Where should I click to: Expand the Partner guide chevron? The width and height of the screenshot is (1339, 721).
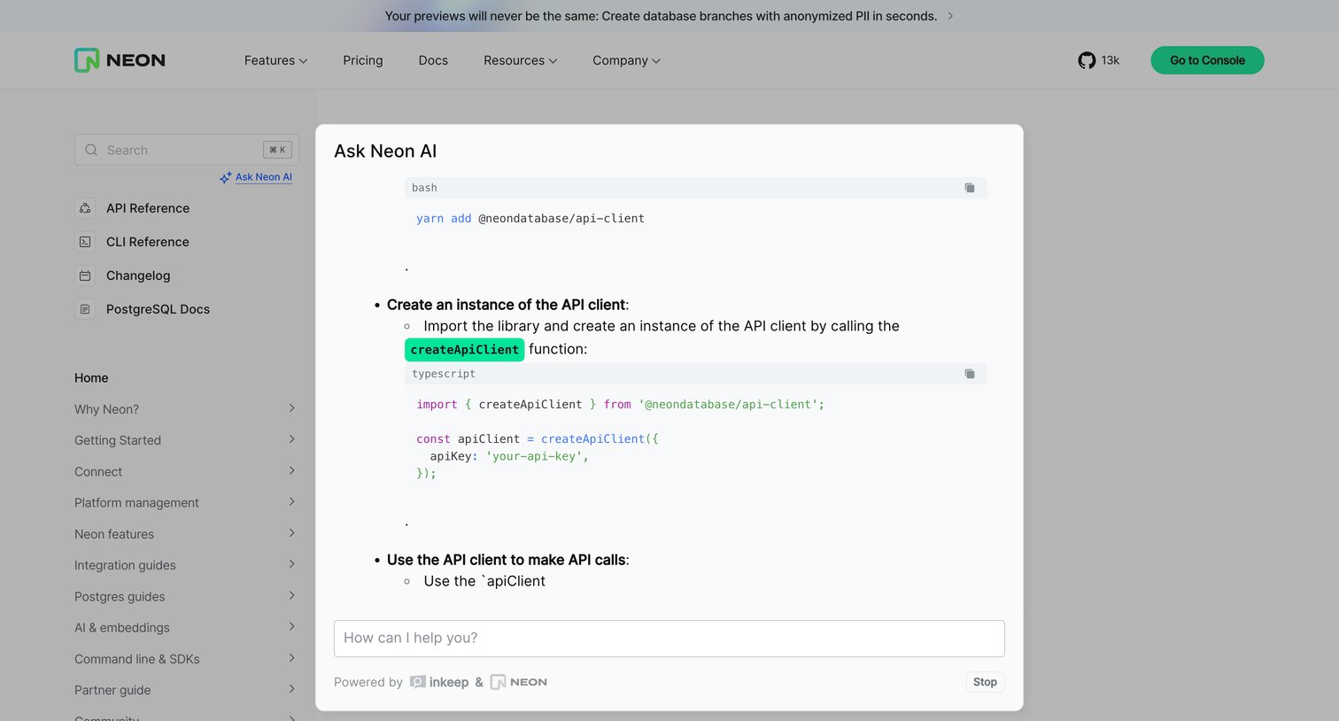tap(291, 689)
